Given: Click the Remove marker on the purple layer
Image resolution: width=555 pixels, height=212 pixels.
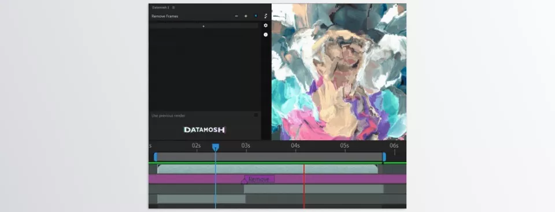Looking at the screenshot, I should click(x=259, y=180).
